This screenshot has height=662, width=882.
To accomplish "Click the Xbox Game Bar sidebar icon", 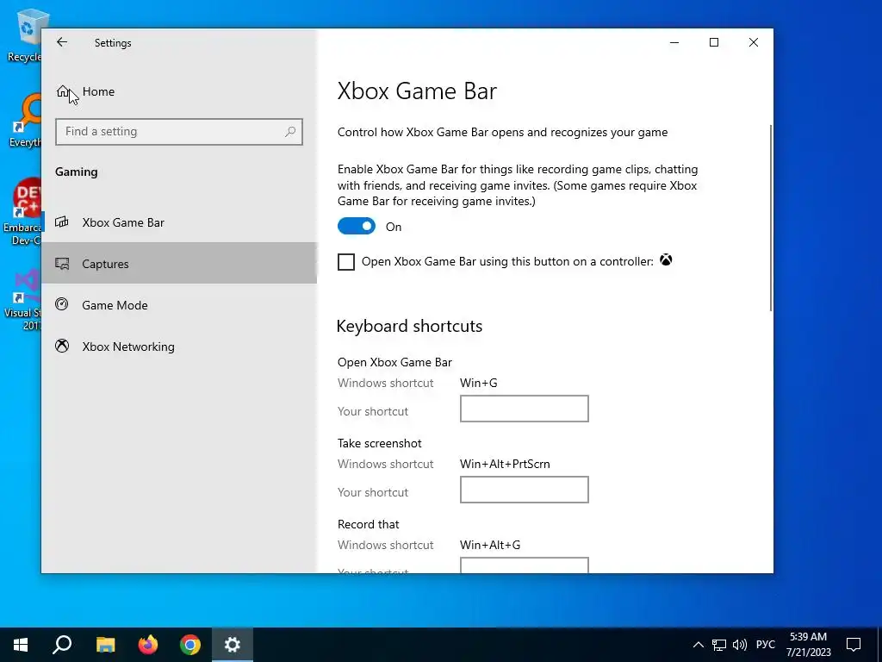I will tap(62, 222).
